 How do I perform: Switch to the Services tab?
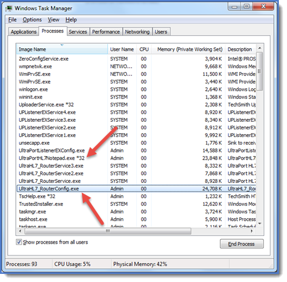tap(78, 32)
